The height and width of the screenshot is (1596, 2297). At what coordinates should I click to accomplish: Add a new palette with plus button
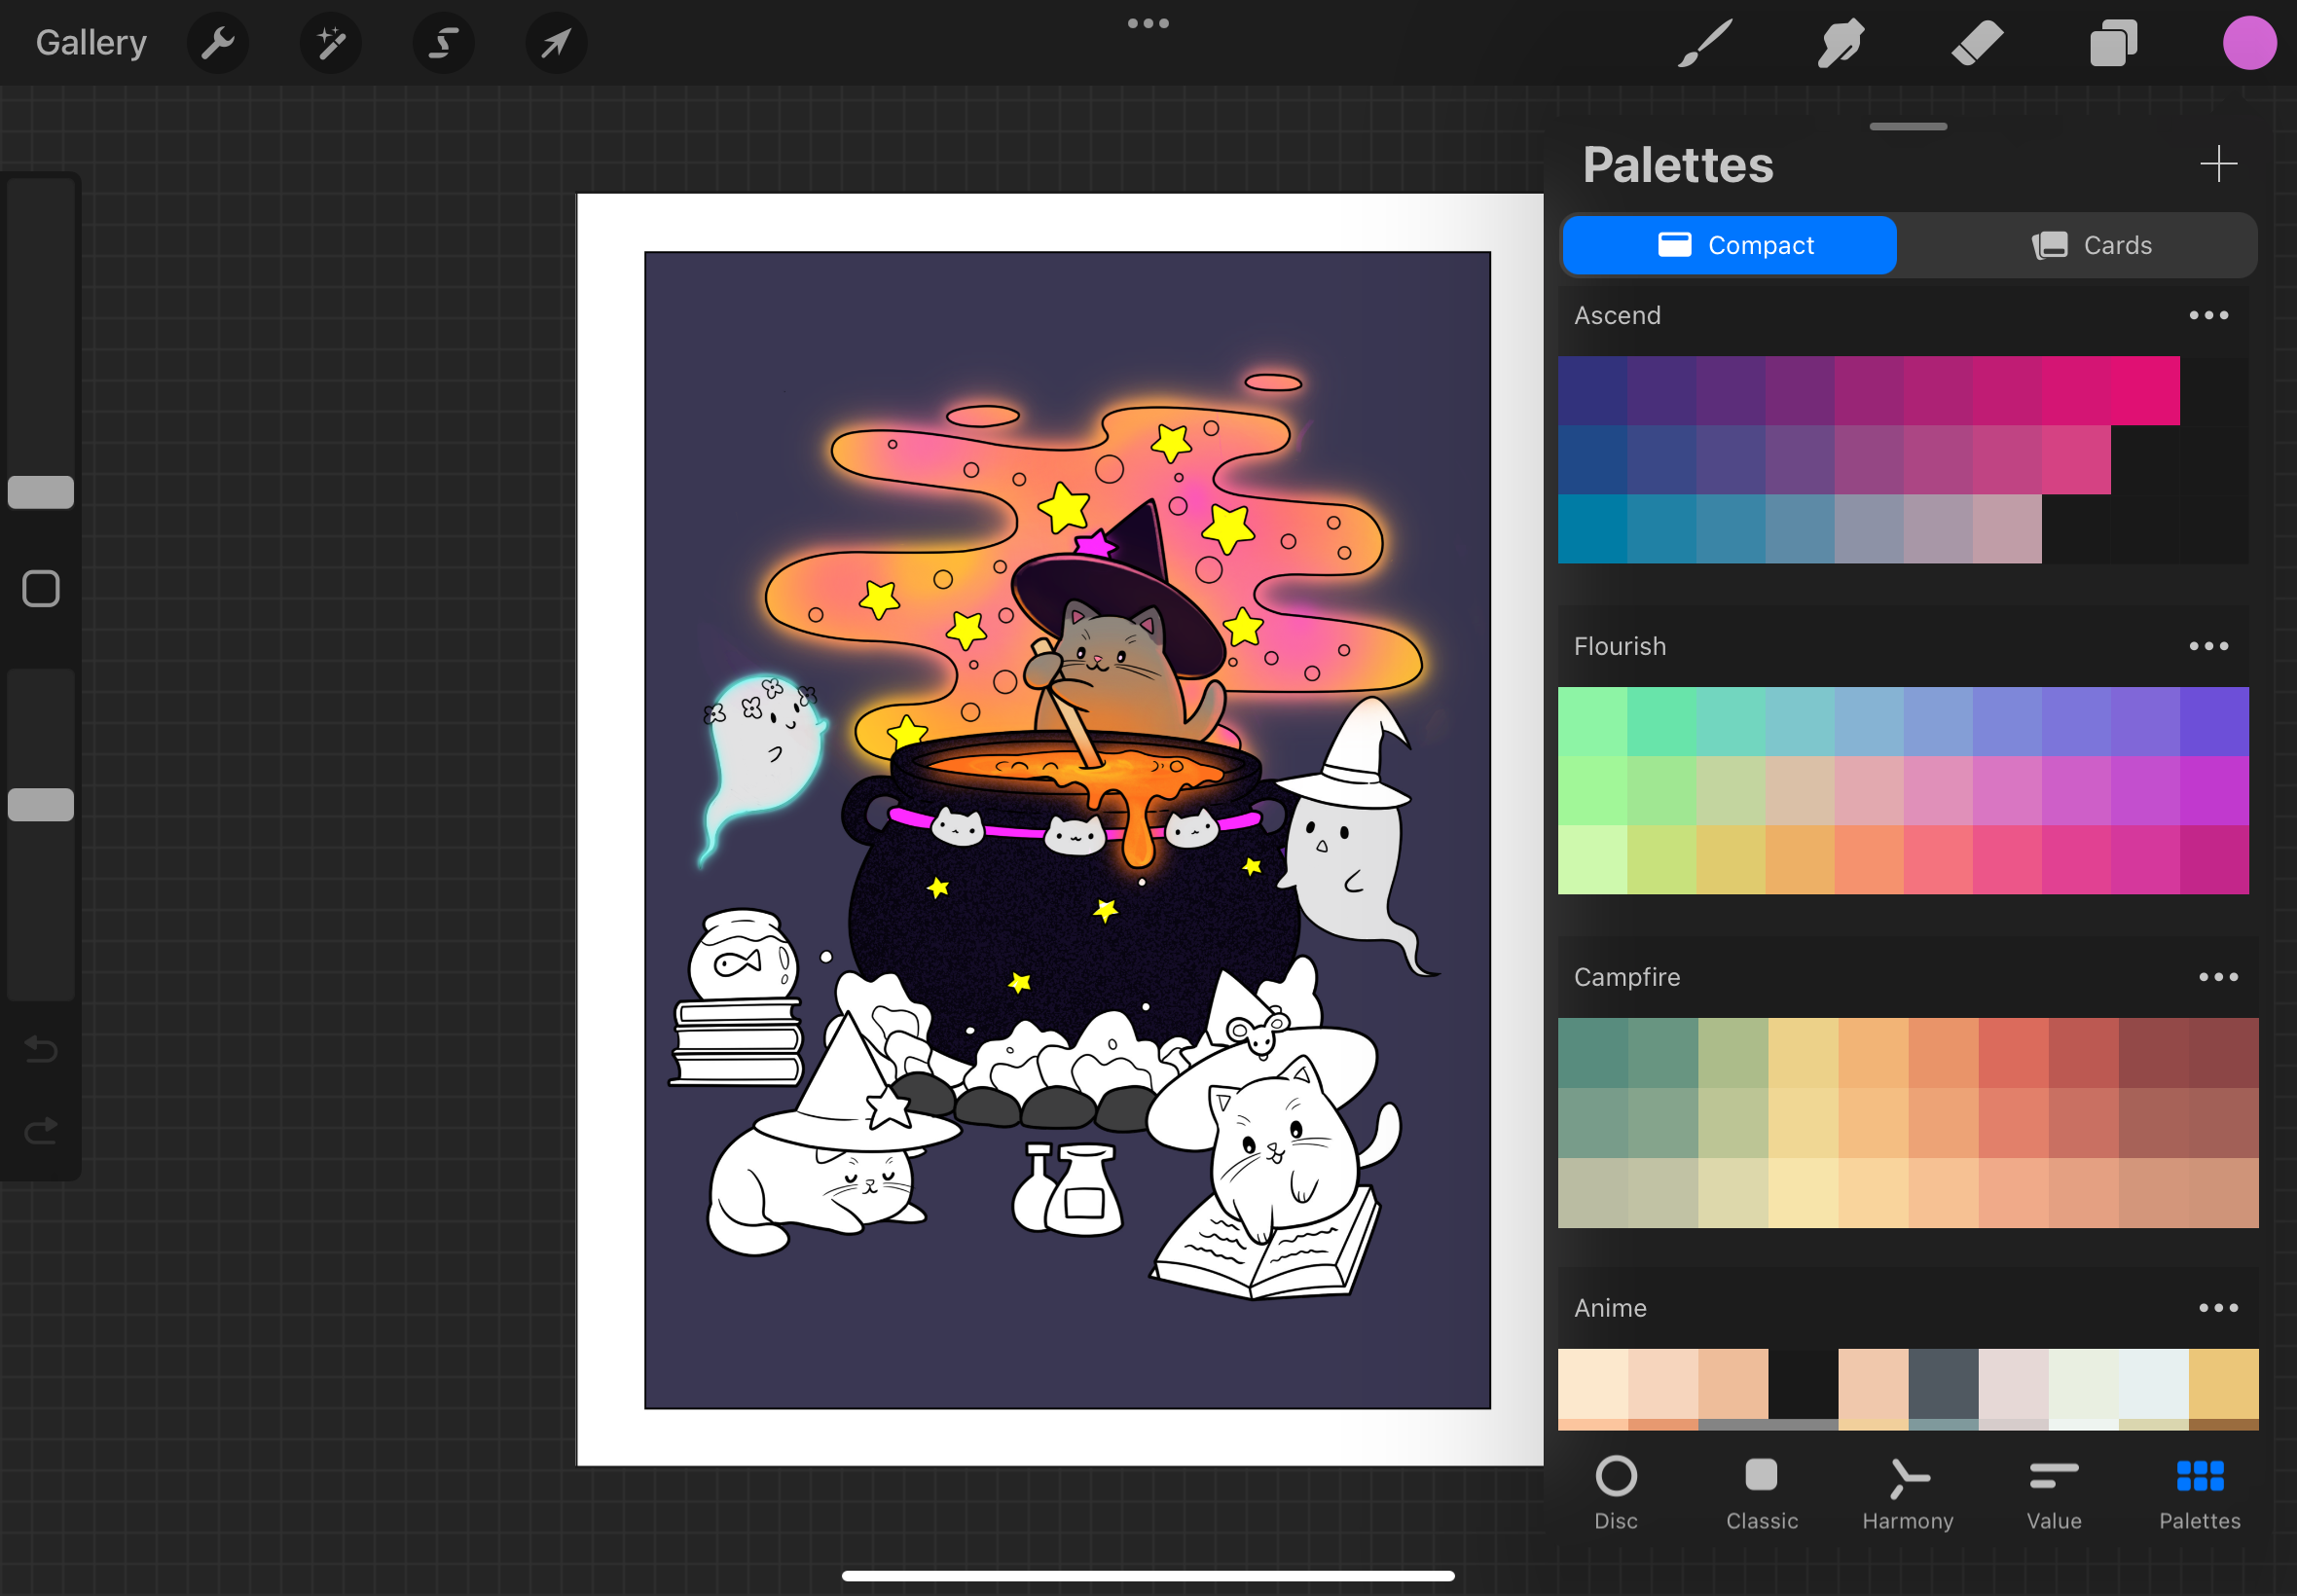pyautogui.click(x=2217, y=164)
